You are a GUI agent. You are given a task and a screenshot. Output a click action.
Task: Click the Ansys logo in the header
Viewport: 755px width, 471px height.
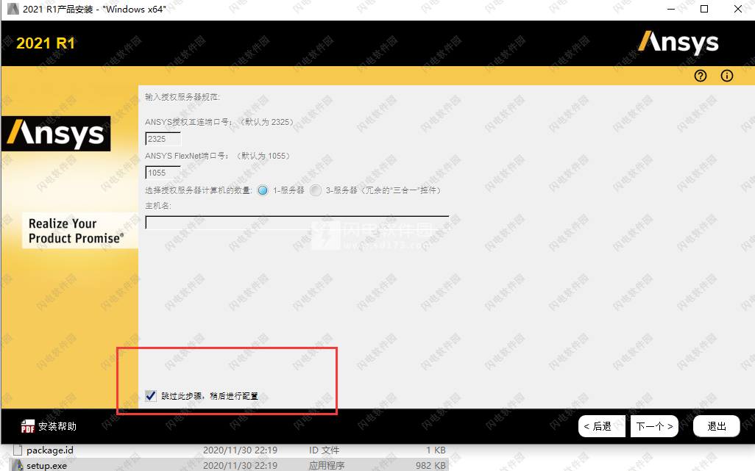click(x=678, y=43)
